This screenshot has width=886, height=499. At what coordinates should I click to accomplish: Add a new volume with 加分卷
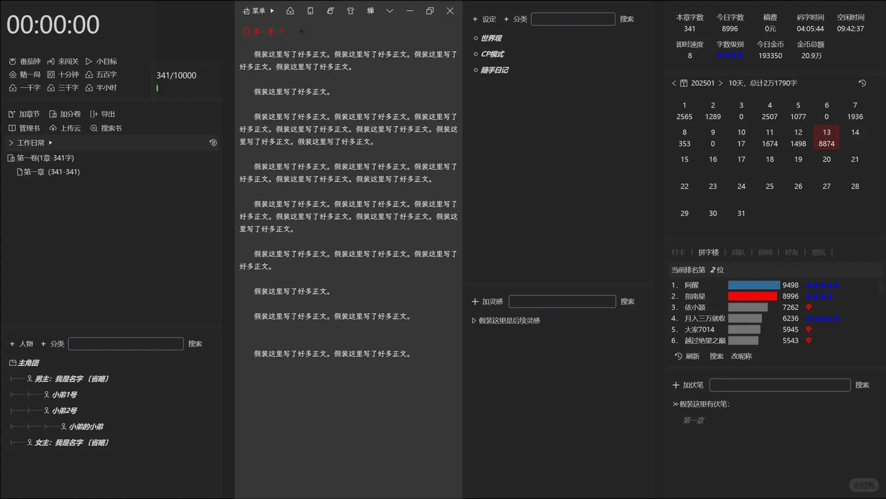(x=65, y=114)
